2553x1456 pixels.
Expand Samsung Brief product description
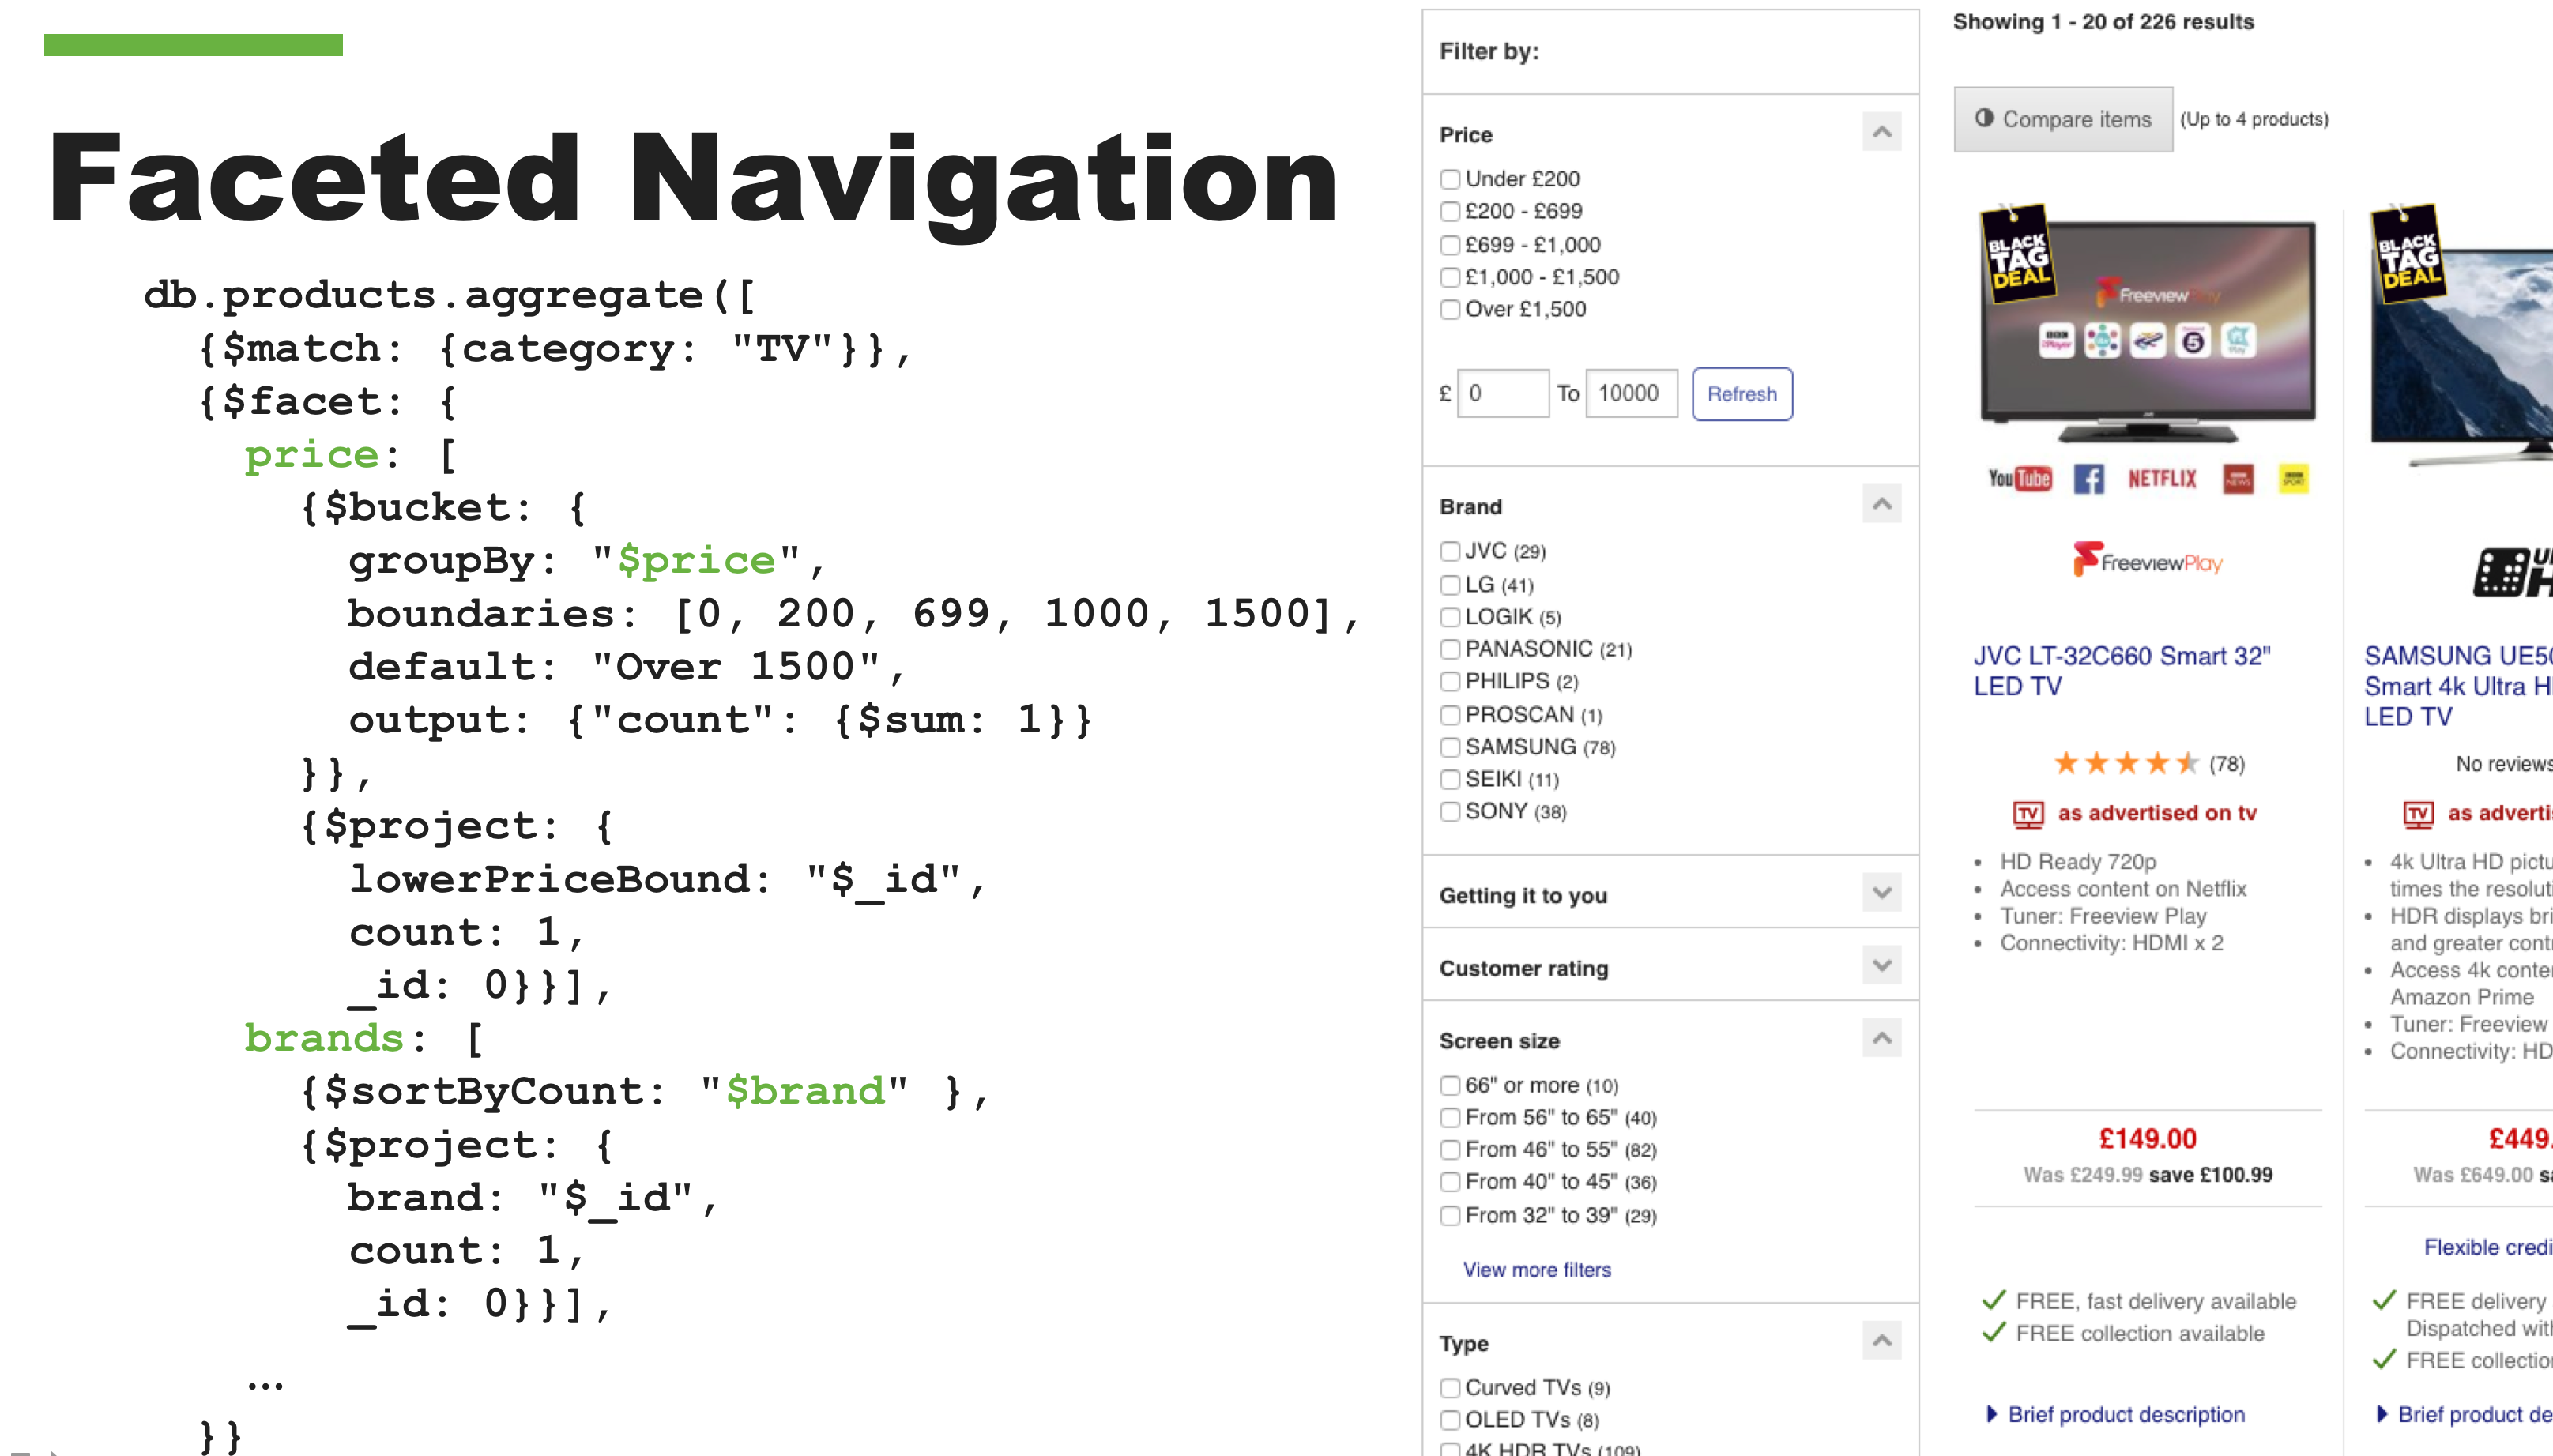point(2465,1414)
